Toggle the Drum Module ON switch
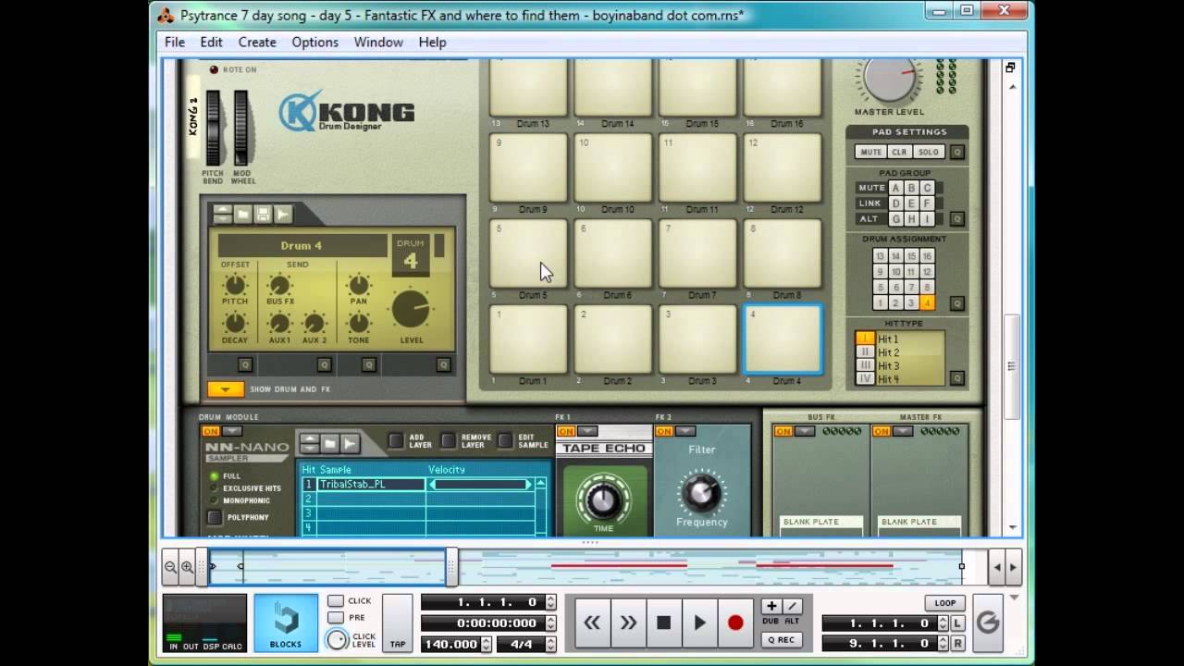 [211, 431]
